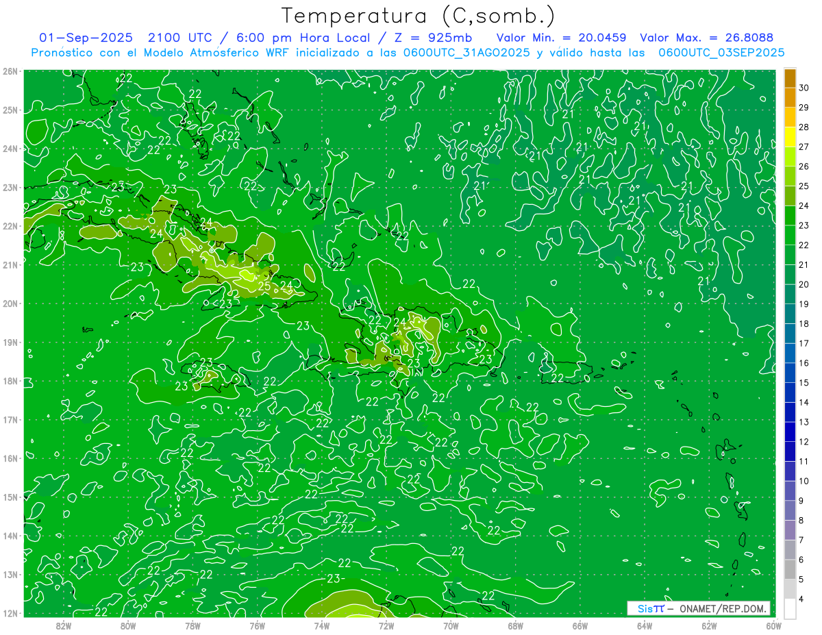Image resolution: width=822 pixels, height=635 pixels.
Task: Click the "80W" longitude axis label
Action: pos(128,625)
